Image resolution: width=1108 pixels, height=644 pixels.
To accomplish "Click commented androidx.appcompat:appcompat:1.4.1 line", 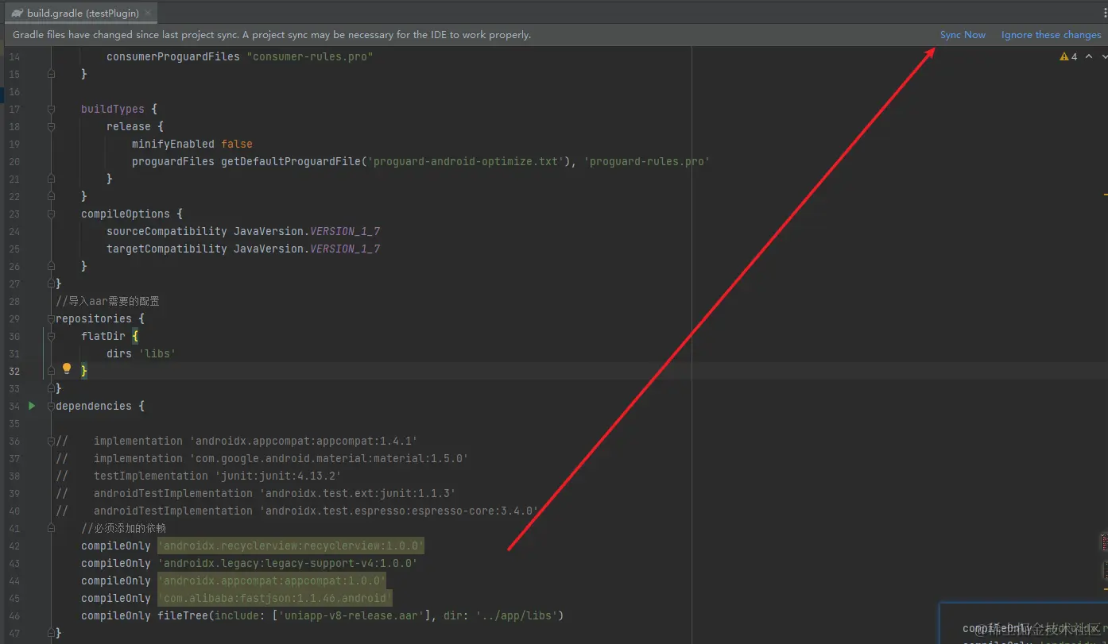I will [237, 441].
